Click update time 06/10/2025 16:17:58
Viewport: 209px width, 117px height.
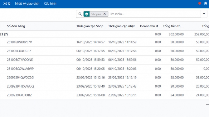pos(122,51)
